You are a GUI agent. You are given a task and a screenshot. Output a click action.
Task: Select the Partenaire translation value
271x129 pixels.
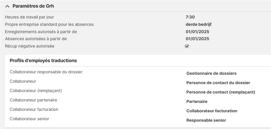click(x=197, y=101)
